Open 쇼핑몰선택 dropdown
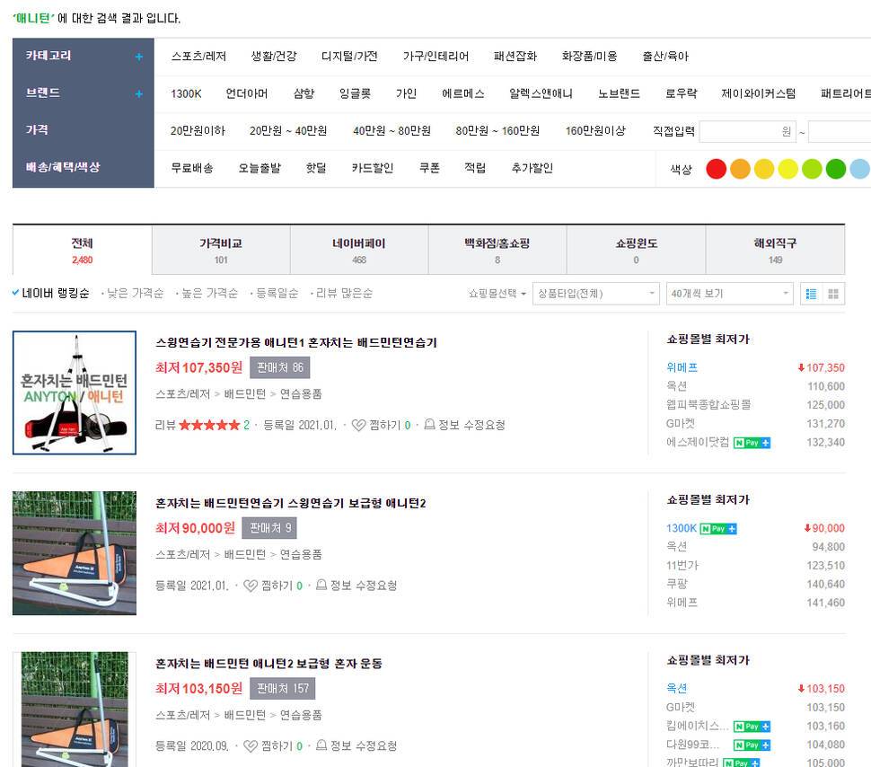This screenshot has width=871, height=767. click(x=497, y=294)
